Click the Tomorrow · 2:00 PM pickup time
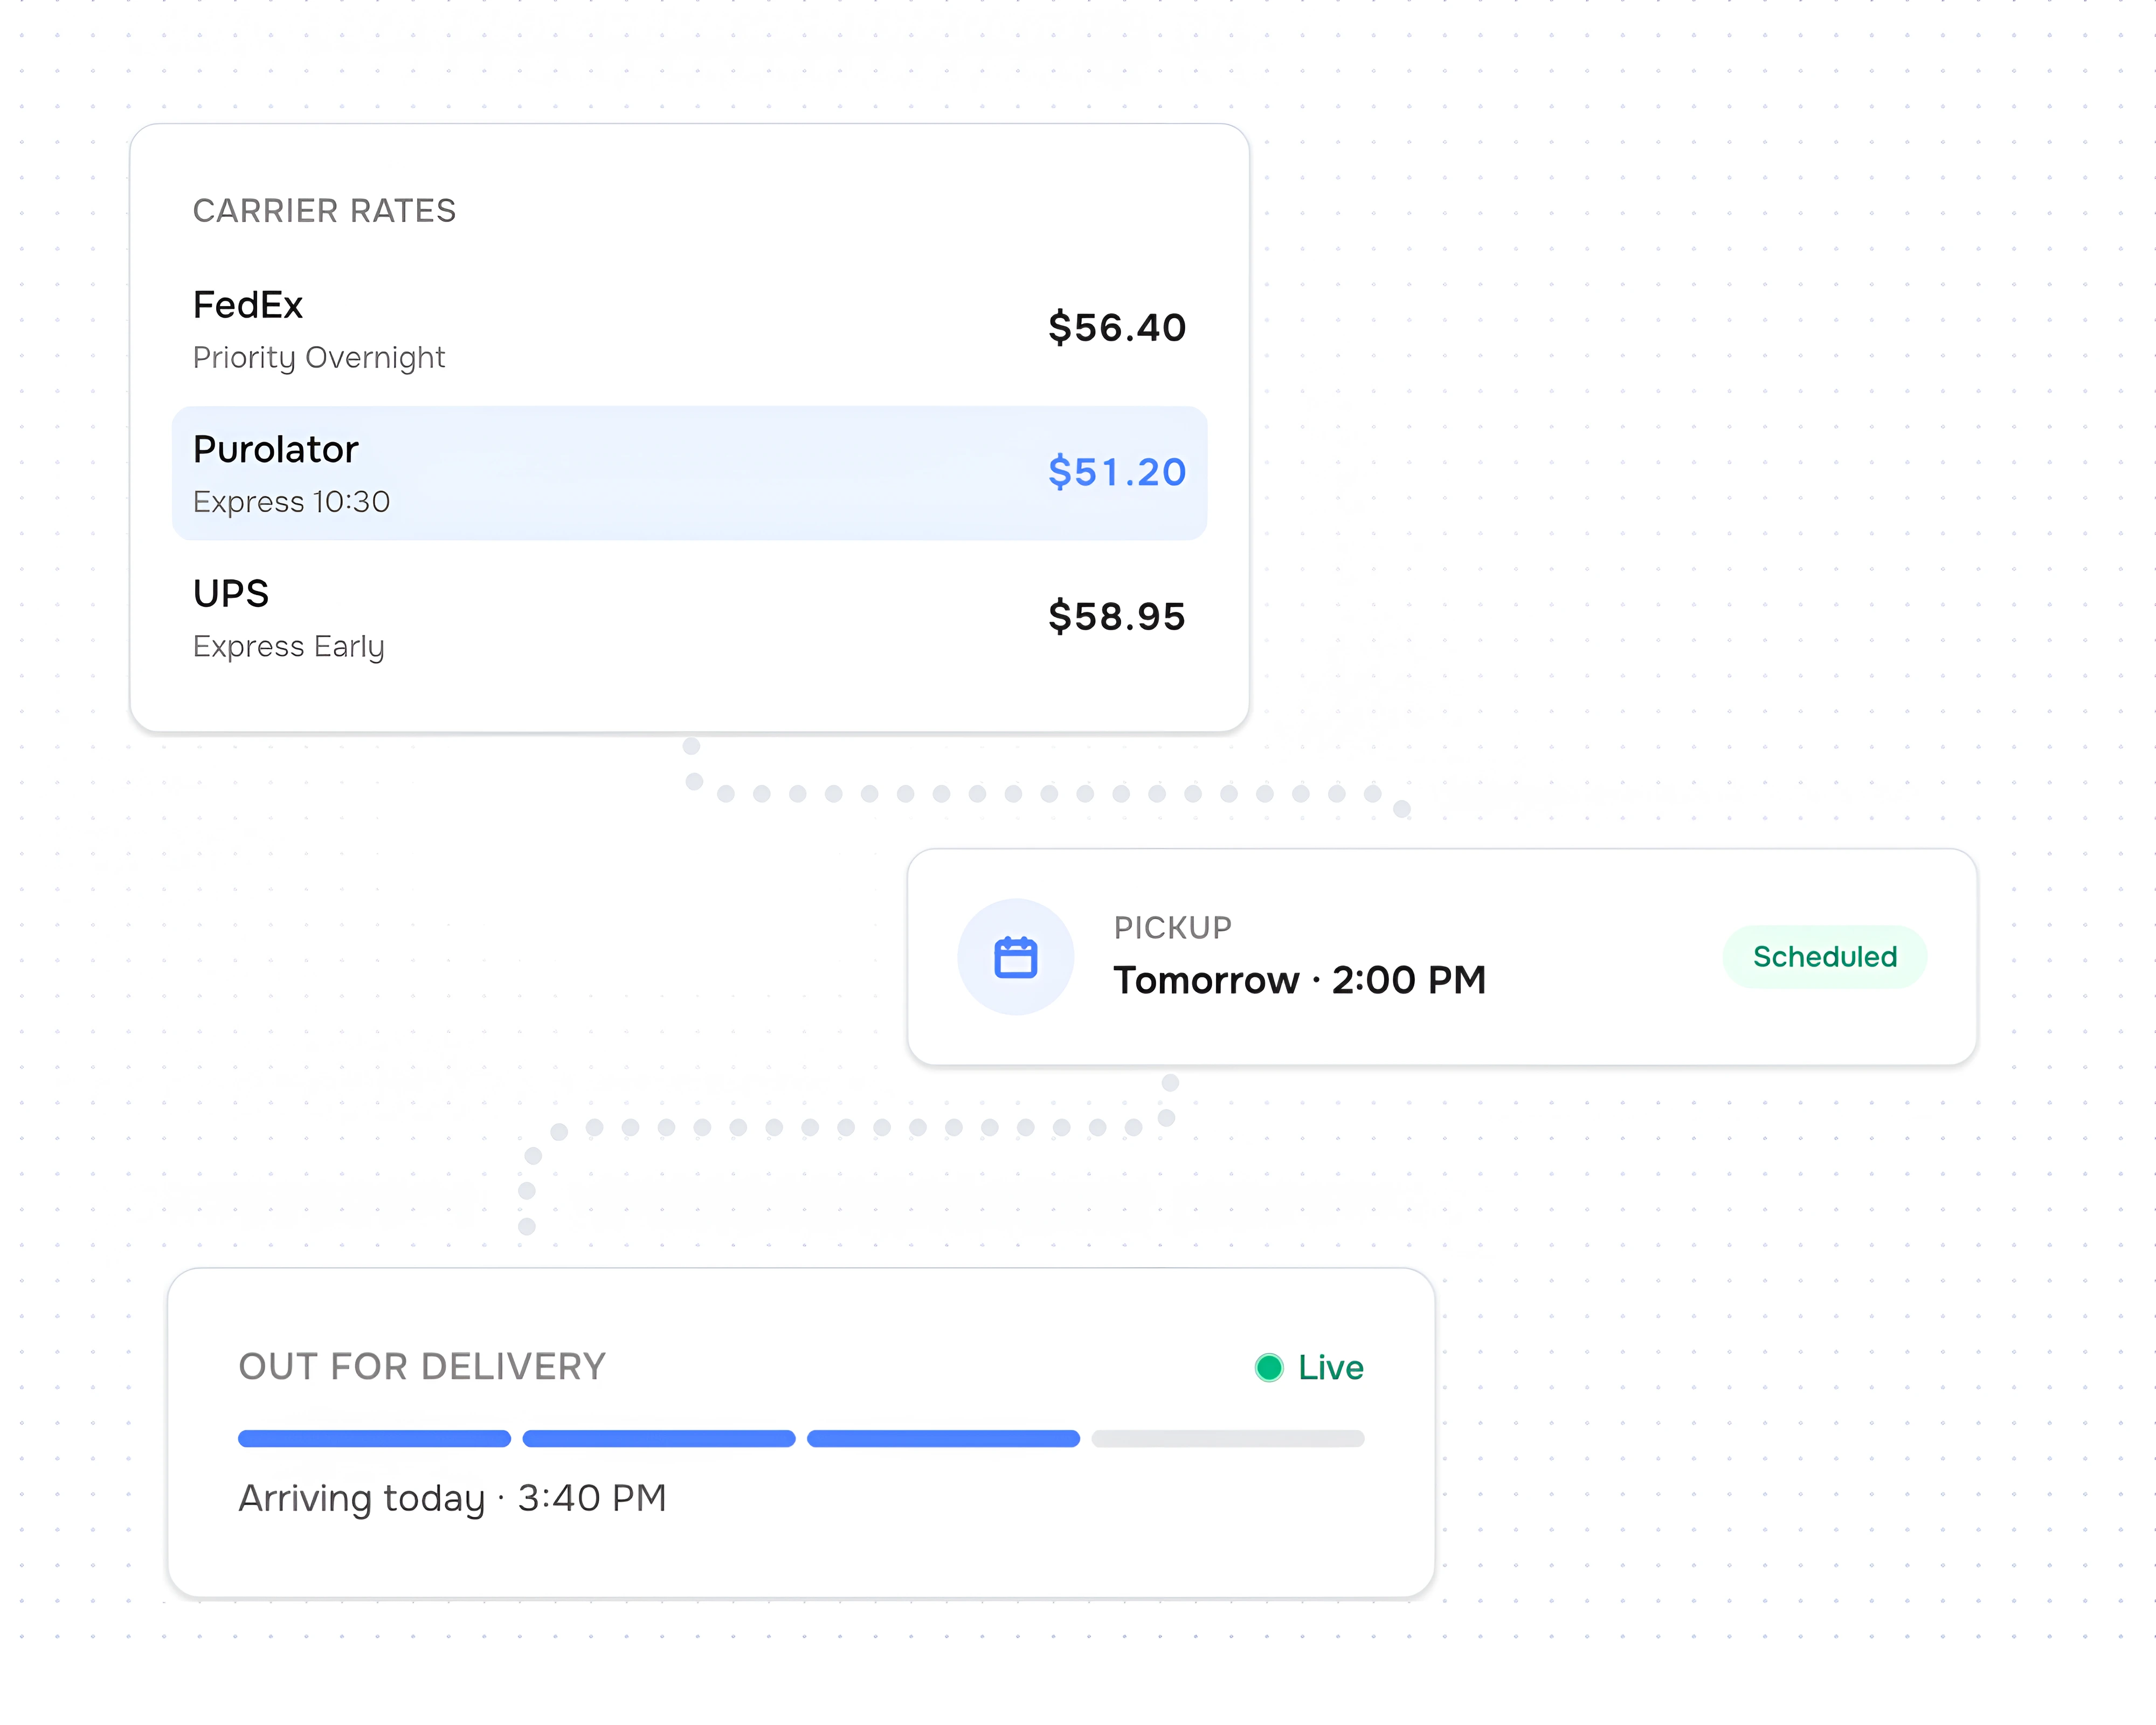Screen dimensions: 2156x1725 [1300, 980]
